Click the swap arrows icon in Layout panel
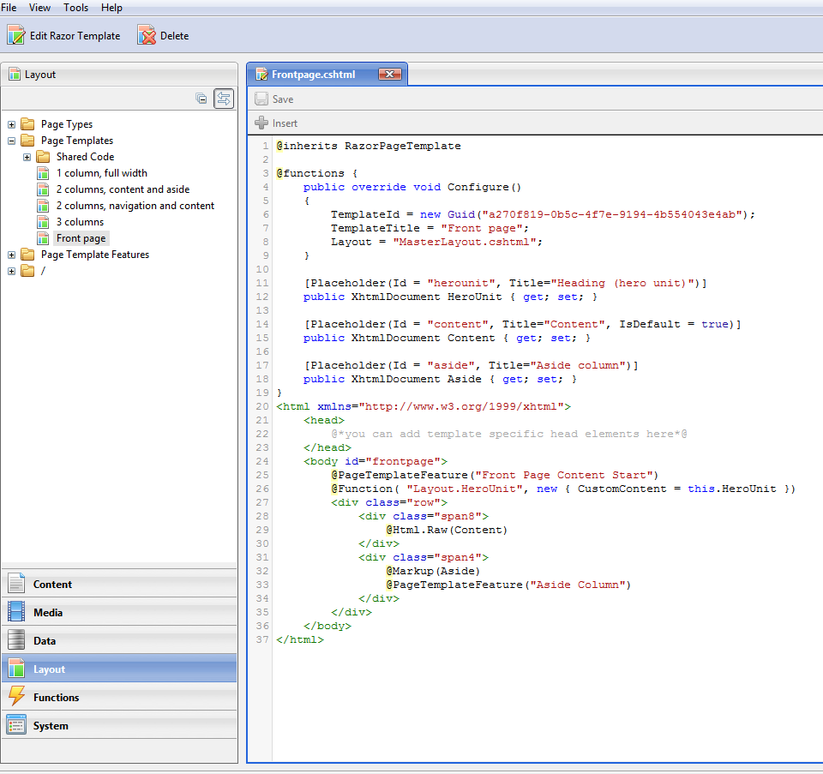 click(224, 99)
